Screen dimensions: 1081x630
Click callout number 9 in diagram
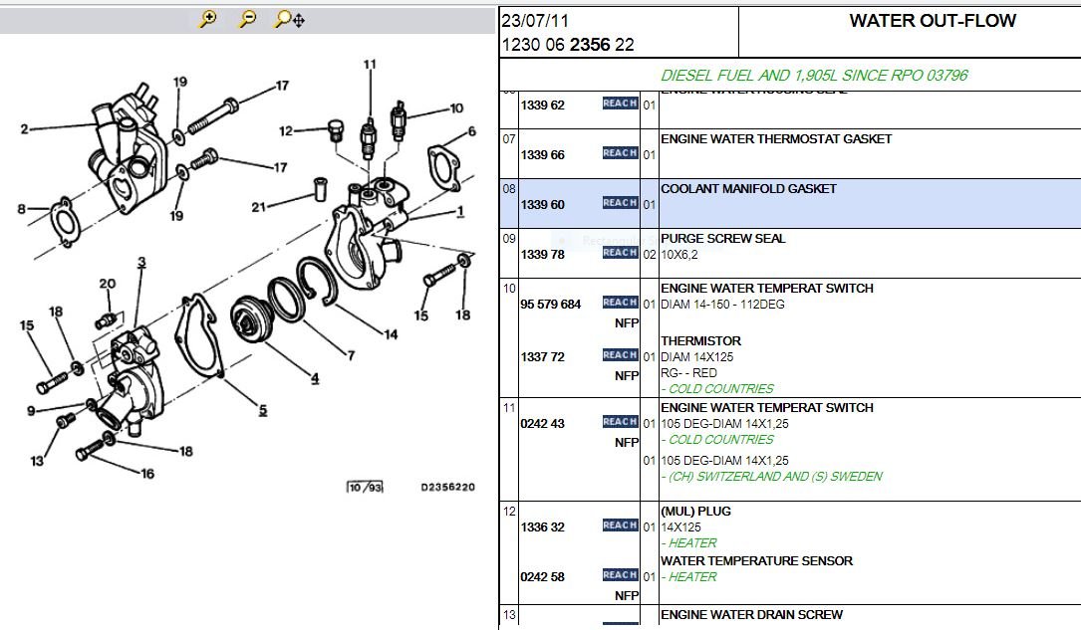(x=31, y=411)
